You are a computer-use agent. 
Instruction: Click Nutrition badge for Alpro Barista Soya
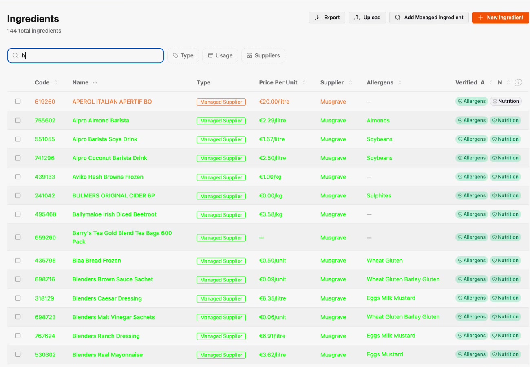506,139
